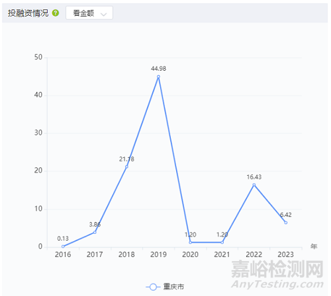
Task: Click the 2022 x-axis year label
Action: coord(254,254)
